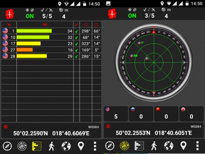205x154 pixels.
Task: Tap the battery icon in right status bar
Action: (187, 3)
